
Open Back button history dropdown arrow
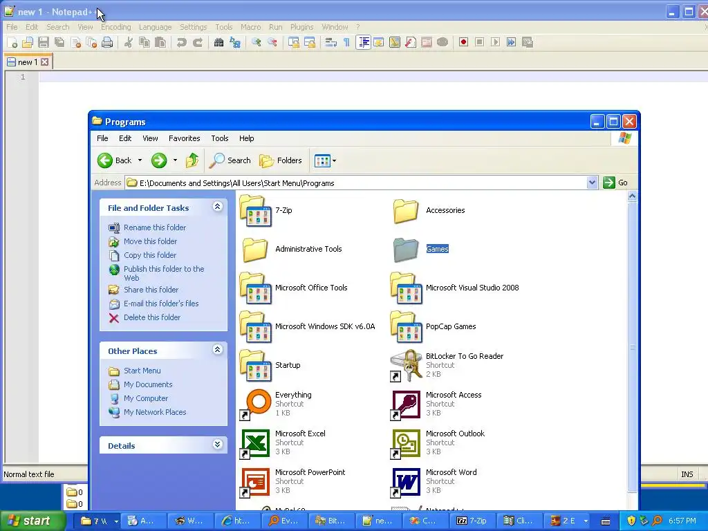pyautogui.click(x=140, y=160)
